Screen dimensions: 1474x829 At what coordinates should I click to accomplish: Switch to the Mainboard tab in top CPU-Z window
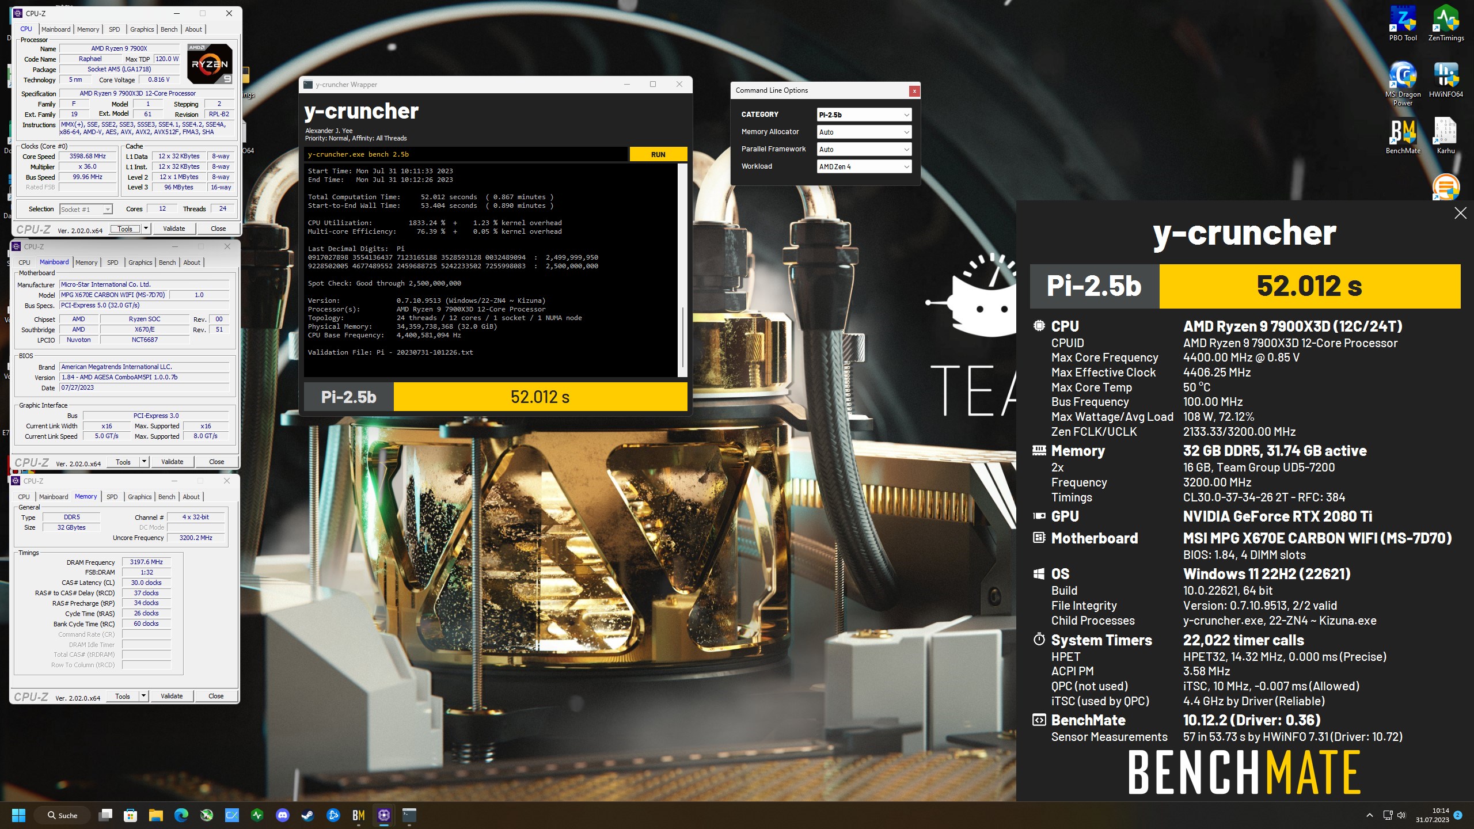(56, 29)
